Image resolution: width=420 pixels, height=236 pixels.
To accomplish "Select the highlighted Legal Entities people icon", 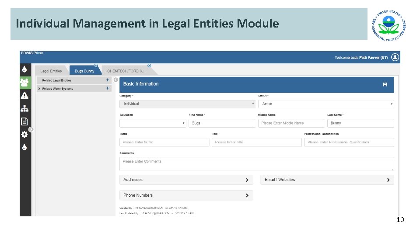I will click(x=24, y=83).
